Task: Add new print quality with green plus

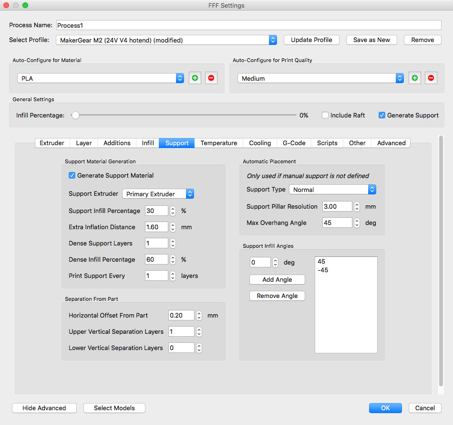Action: pos(415,78)
